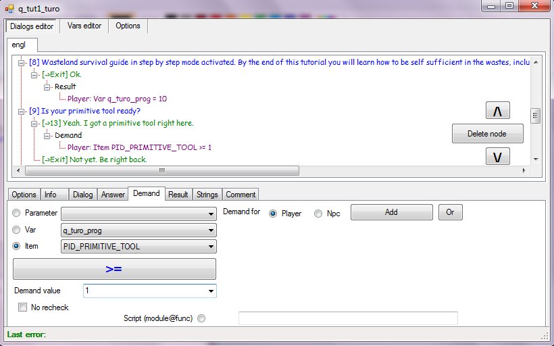Click the move node up arrow button
Image resolution: width=554 pixels, height=346 pixels.
click(497, 110)
